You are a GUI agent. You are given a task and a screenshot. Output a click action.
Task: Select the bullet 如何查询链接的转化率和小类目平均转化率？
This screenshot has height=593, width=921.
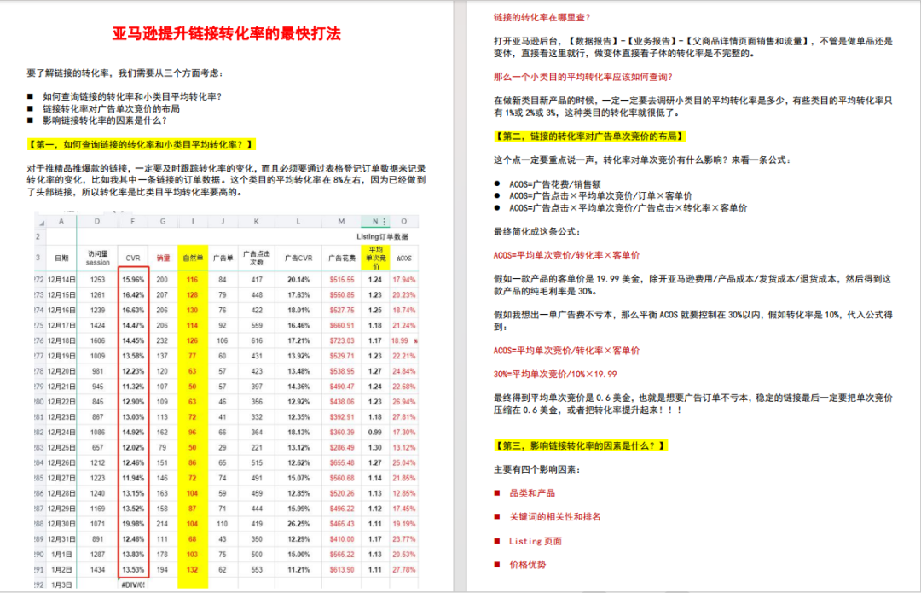point(131,97)
